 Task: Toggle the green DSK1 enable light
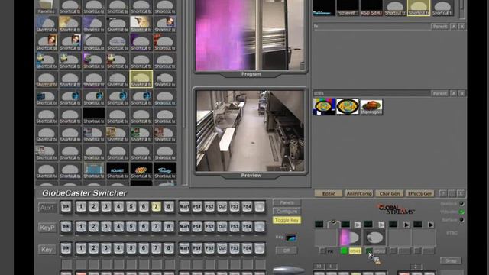pyautogui.click(x=344, y=251)
